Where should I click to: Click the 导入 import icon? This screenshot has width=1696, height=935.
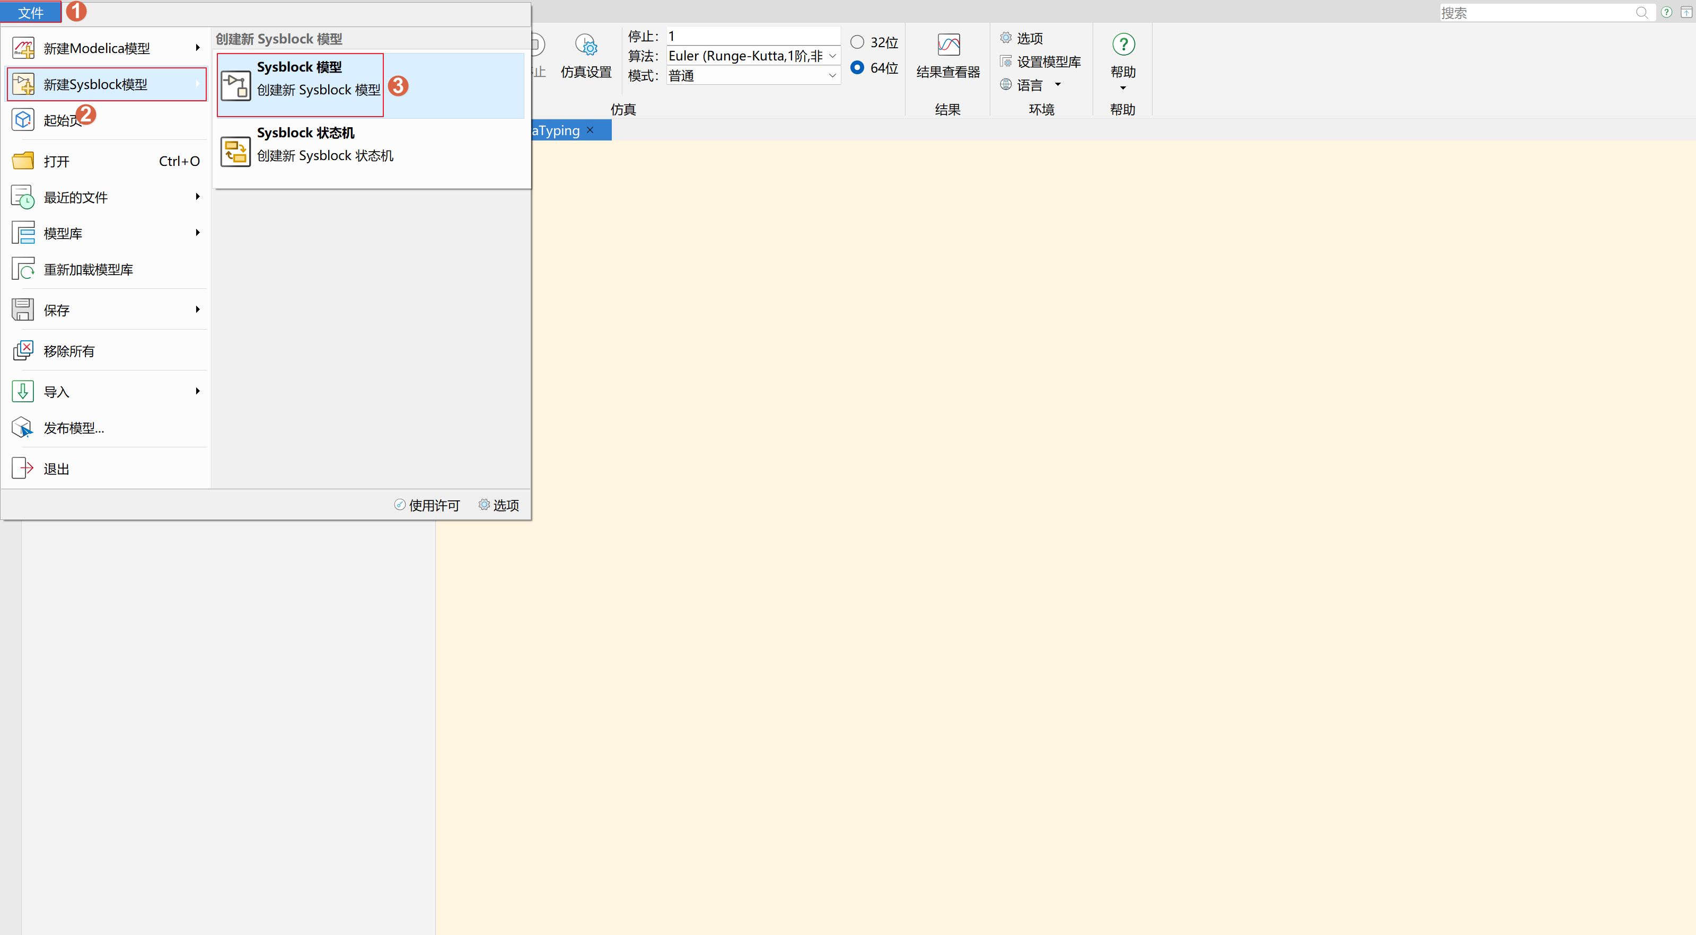[23, 391]
